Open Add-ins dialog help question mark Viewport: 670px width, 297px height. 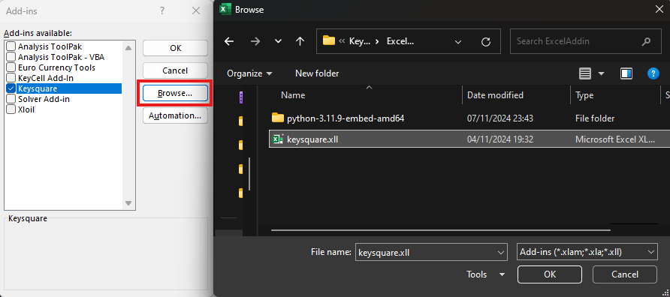pos(162,11)
